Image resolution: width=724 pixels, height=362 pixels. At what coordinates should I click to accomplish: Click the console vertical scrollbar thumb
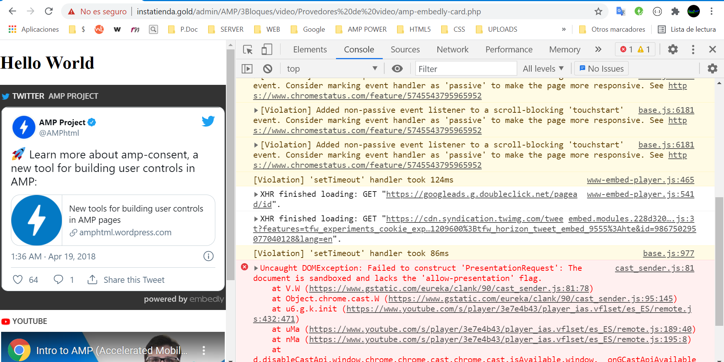(719, 261)
